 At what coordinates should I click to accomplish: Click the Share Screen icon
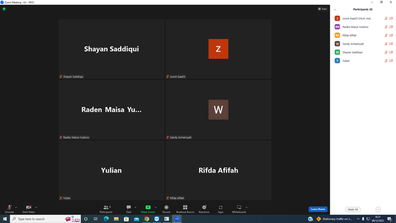148,208
